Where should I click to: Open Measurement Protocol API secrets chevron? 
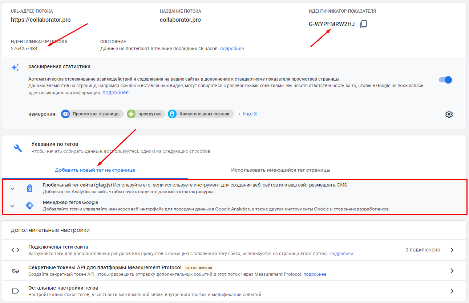click(452, 271)
